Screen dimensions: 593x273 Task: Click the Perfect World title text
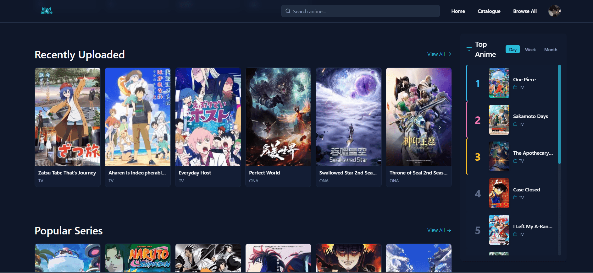264,173
